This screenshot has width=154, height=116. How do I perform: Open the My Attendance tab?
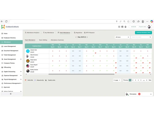pos(48,32)
